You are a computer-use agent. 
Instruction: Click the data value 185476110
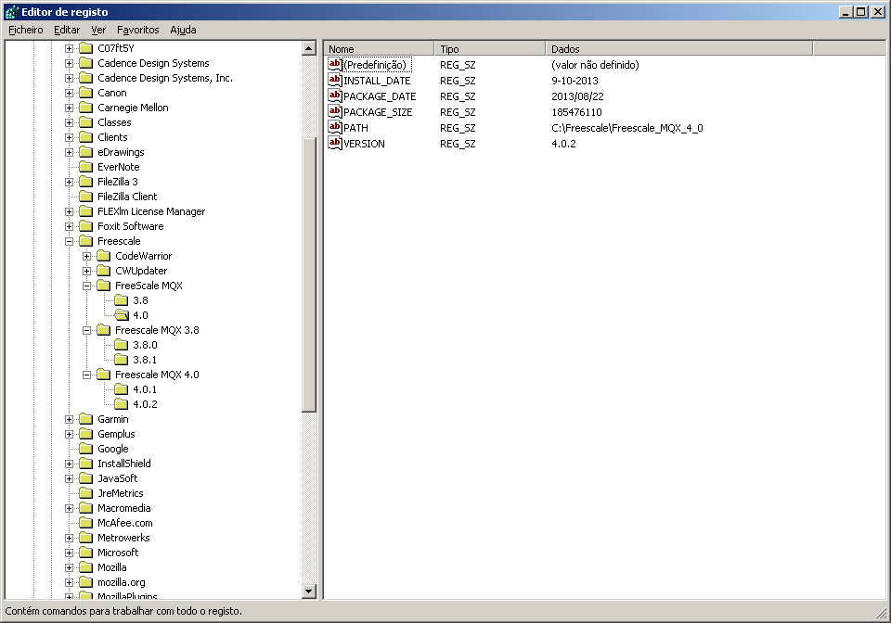576,112
